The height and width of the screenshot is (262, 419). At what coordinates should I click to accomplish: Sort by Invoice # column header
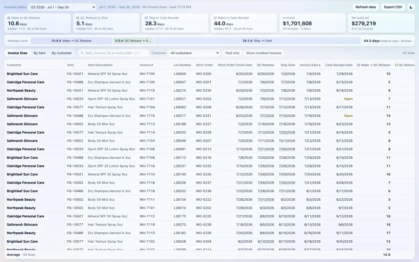[x=146, y=65]
